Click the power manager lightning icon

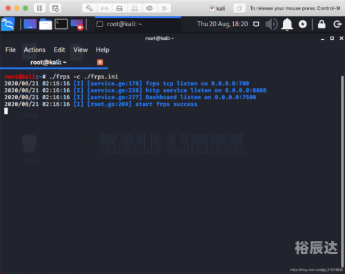[303, 24]
